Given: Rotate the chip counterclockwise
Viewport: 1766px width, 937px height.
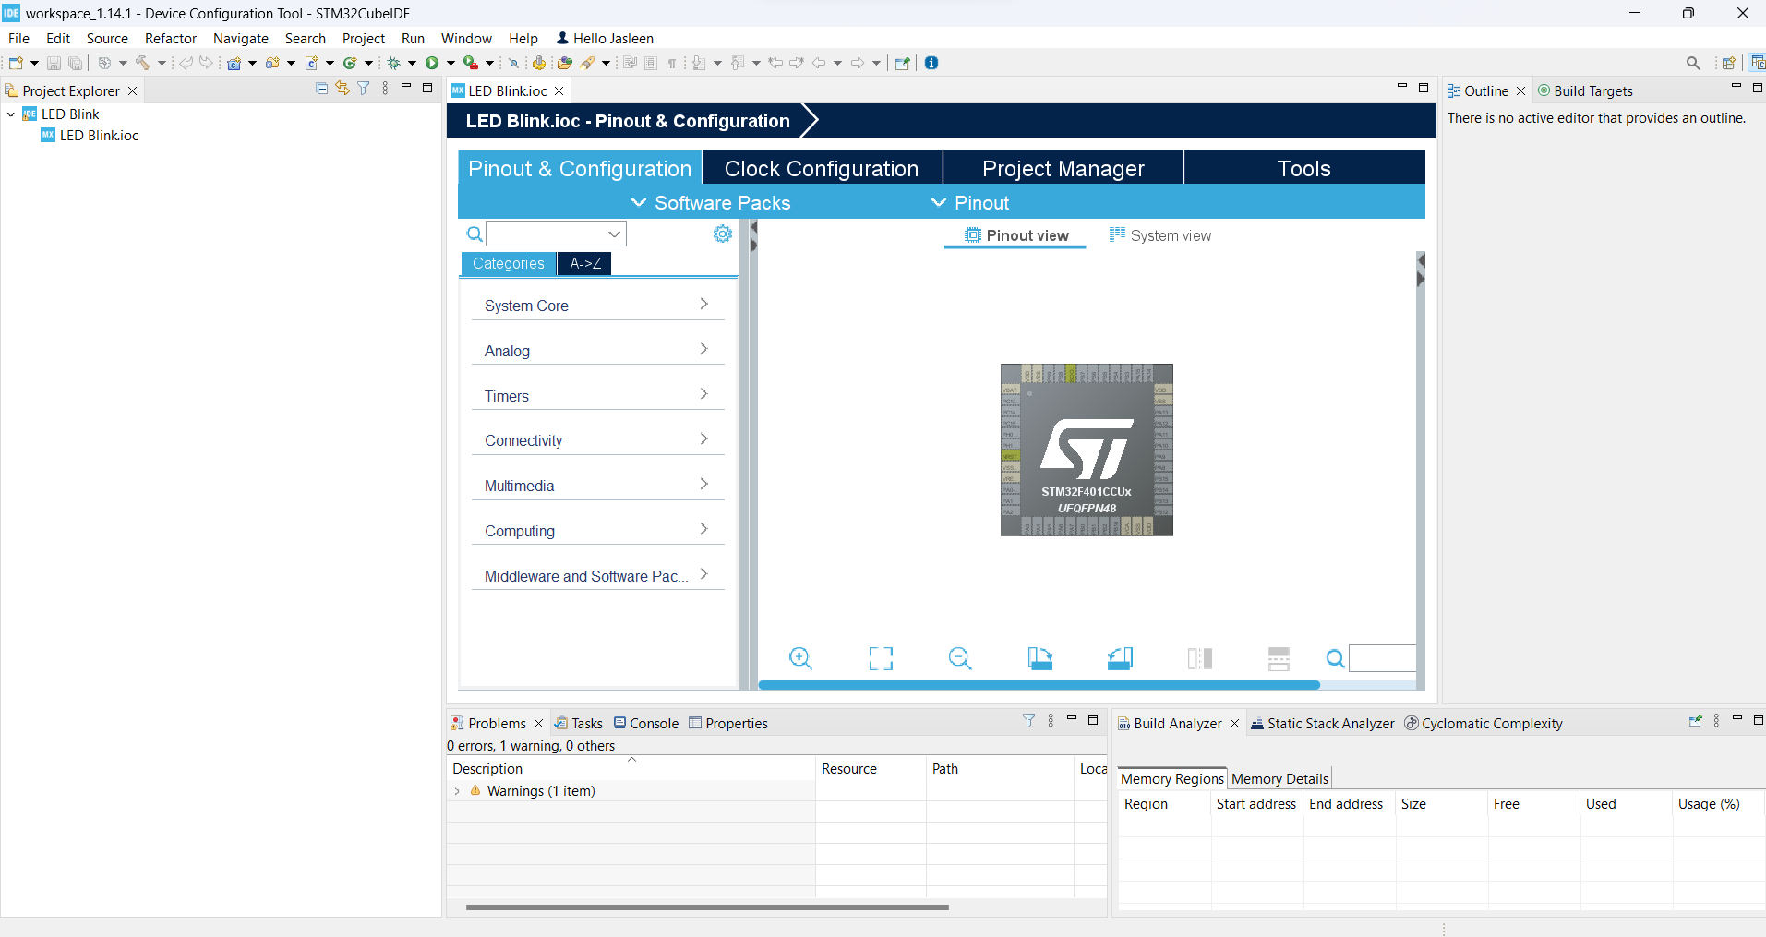Looking at the screenshot, I should [x=1120, y=658].
